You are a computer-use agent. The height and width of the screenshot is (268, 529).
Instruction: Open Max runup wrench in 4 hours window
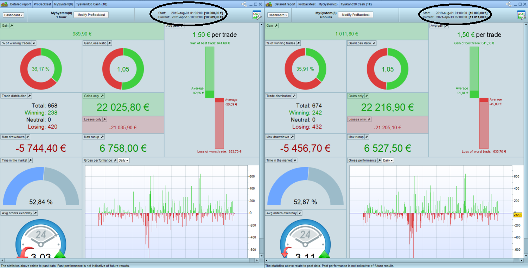coord(367,137)
